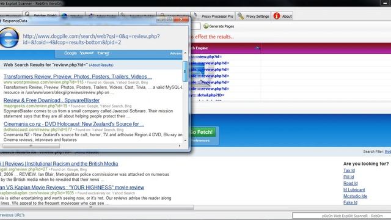This screenshot has height=220, width=391.
Task: Open the Fake Id suggestion link
Action: tap(350, 202)
